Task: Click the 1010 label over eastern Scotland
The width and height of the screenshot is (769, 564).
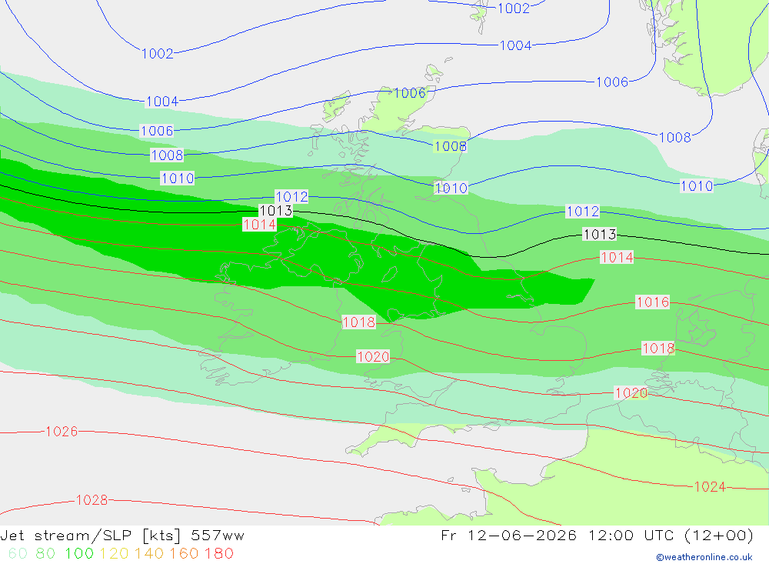Action: click(x=451, y=188)
